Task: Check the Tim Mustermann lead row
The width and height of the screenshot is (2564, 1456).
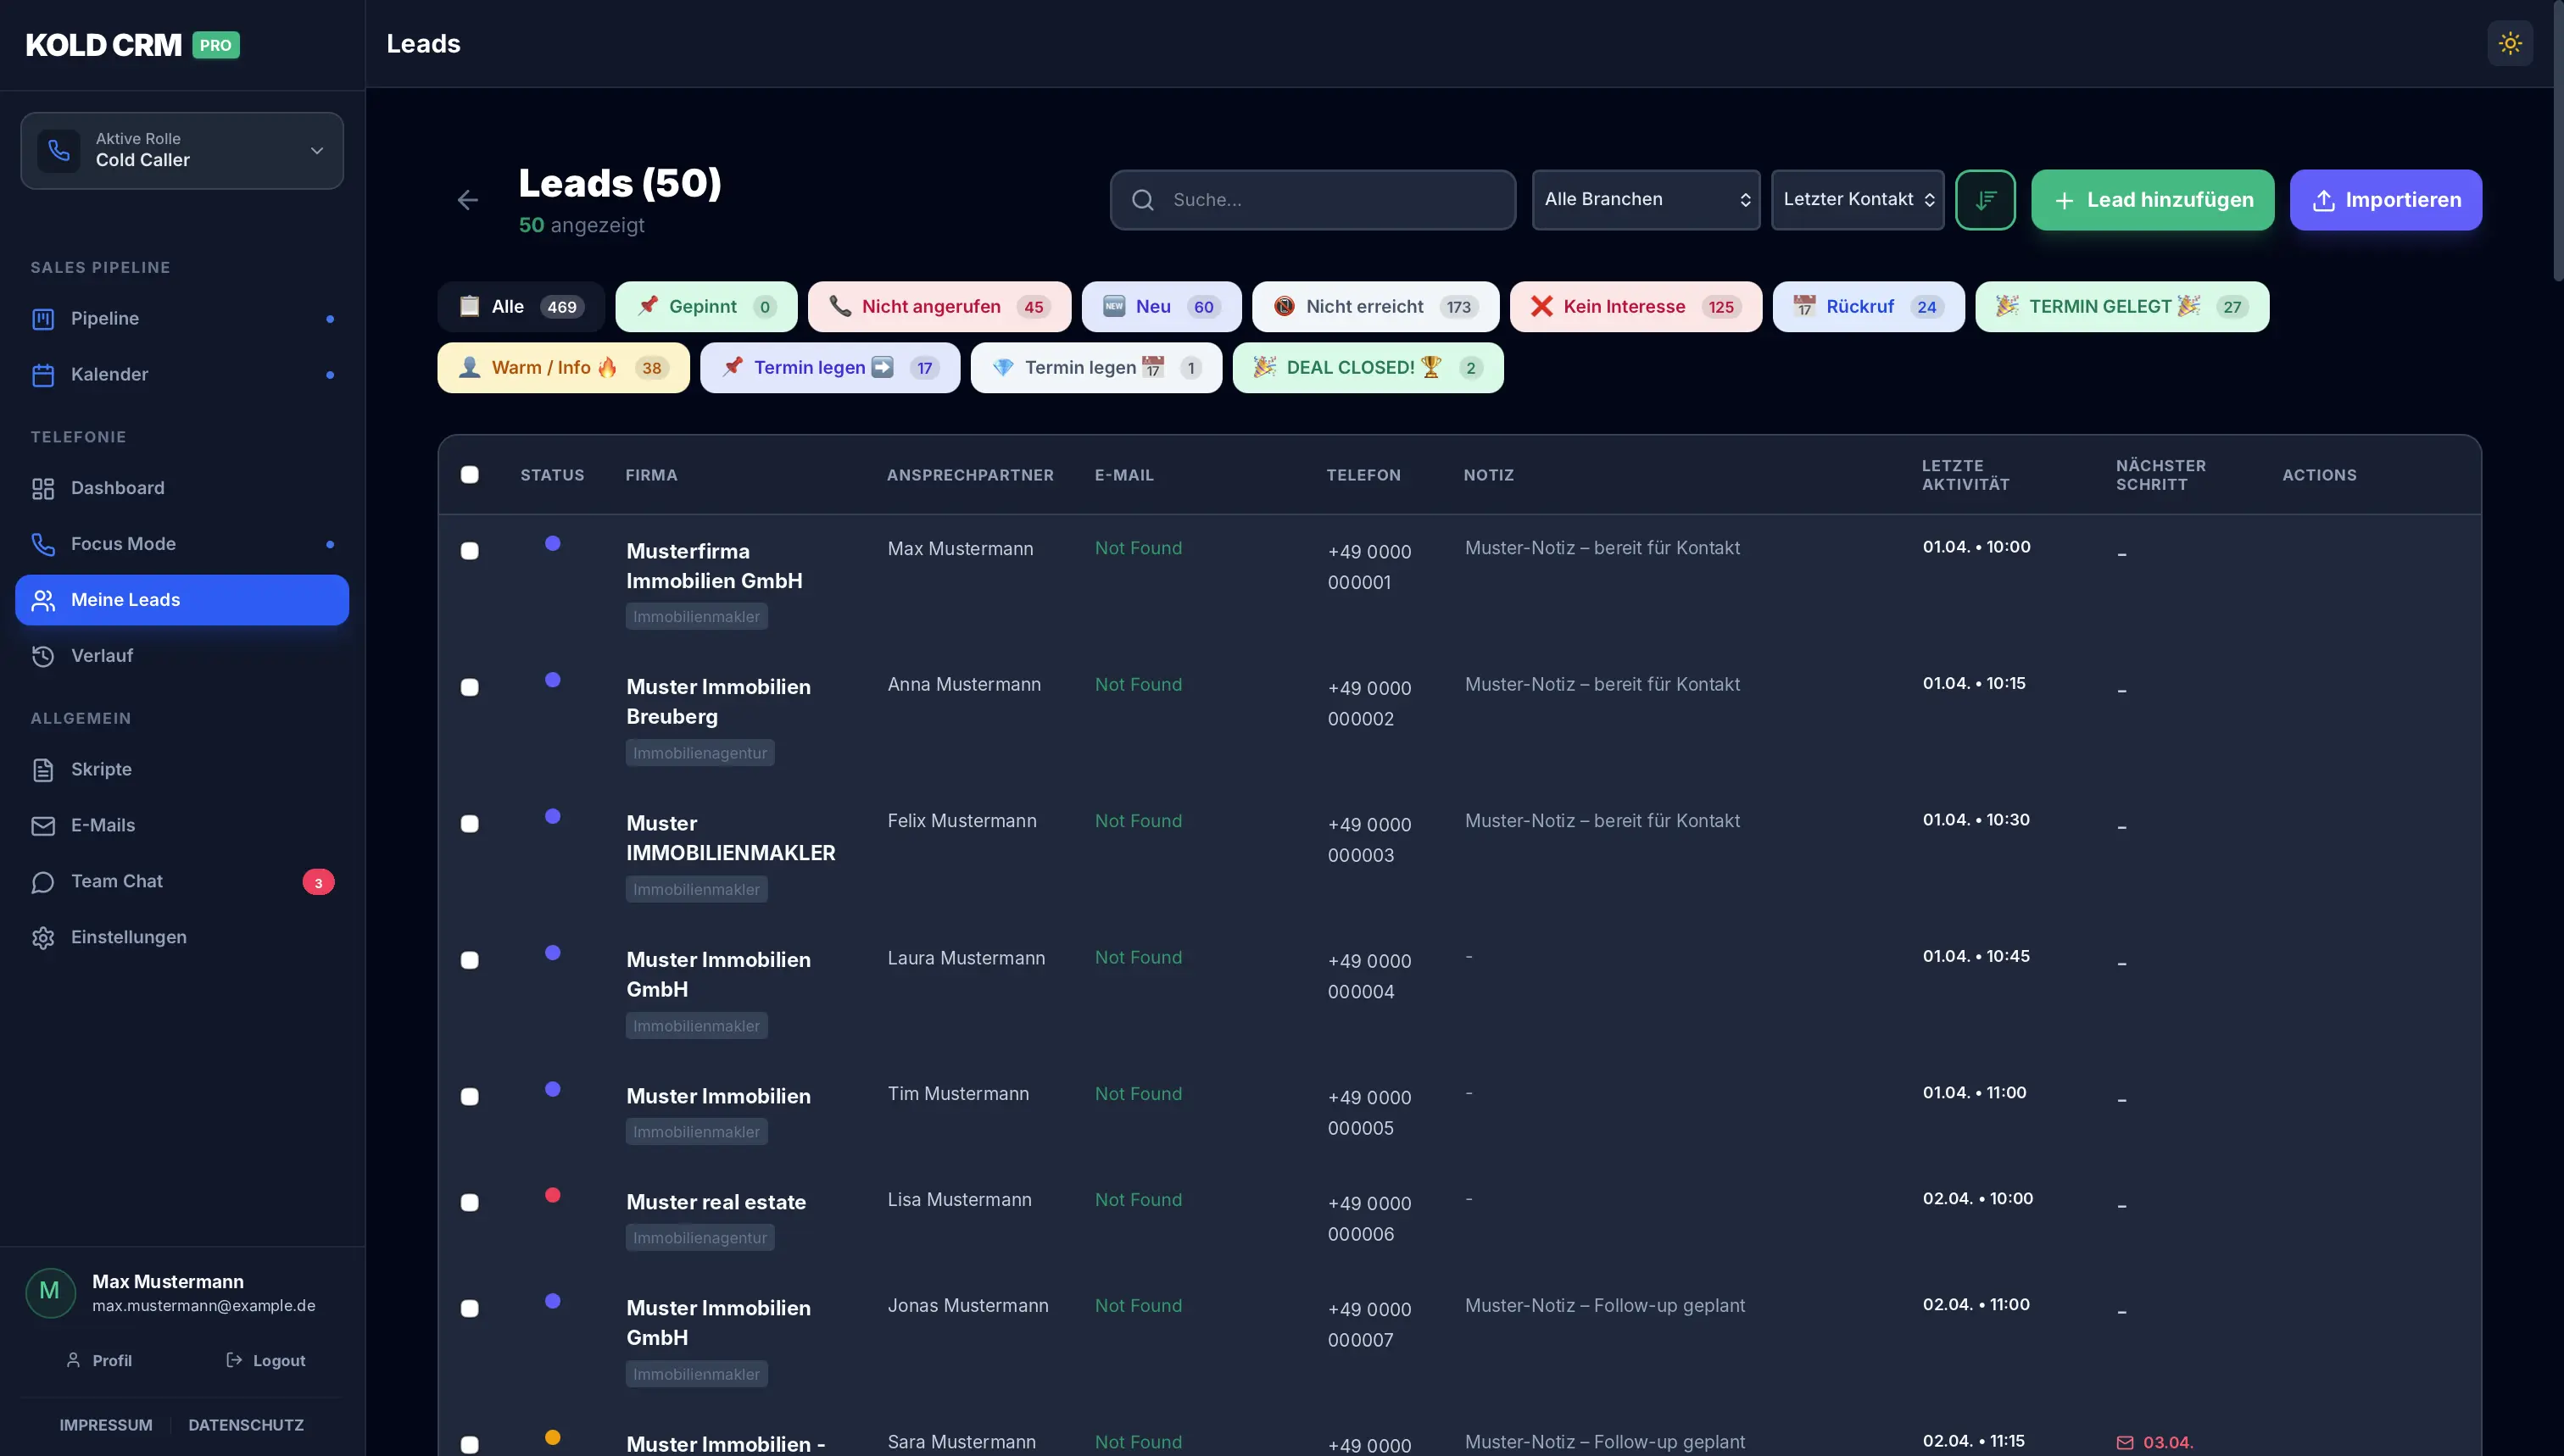Action: [469, 1097]
